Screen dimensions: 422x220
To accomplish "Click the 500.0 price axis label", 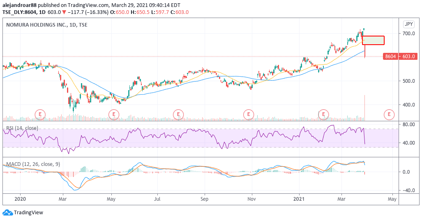I will pos(408,81).
